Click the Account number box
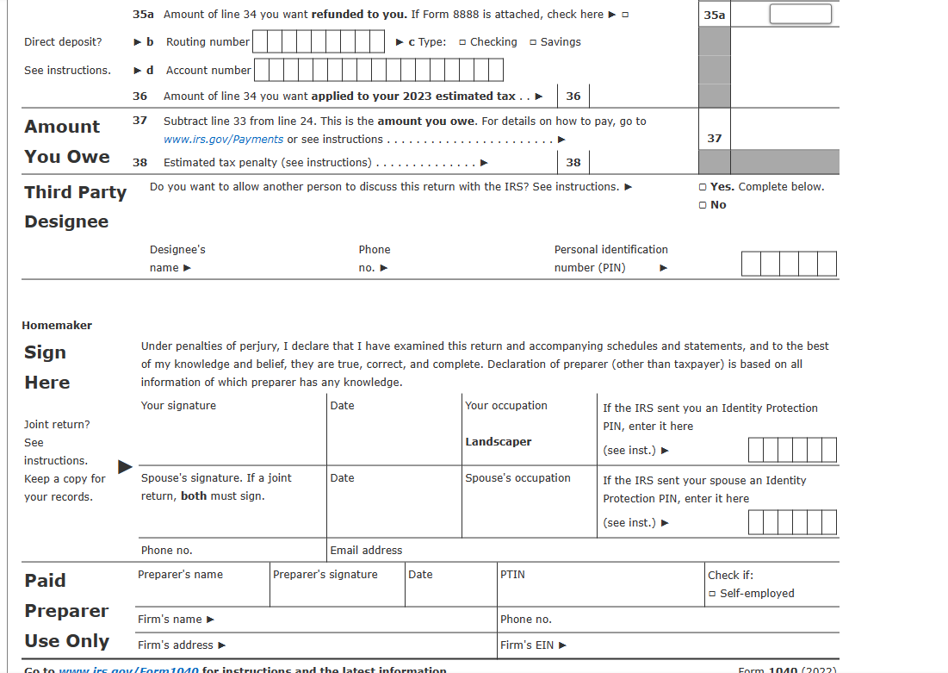Image resolution: width=948 pixels, height=673 pixels. click(x=379, y=70)
